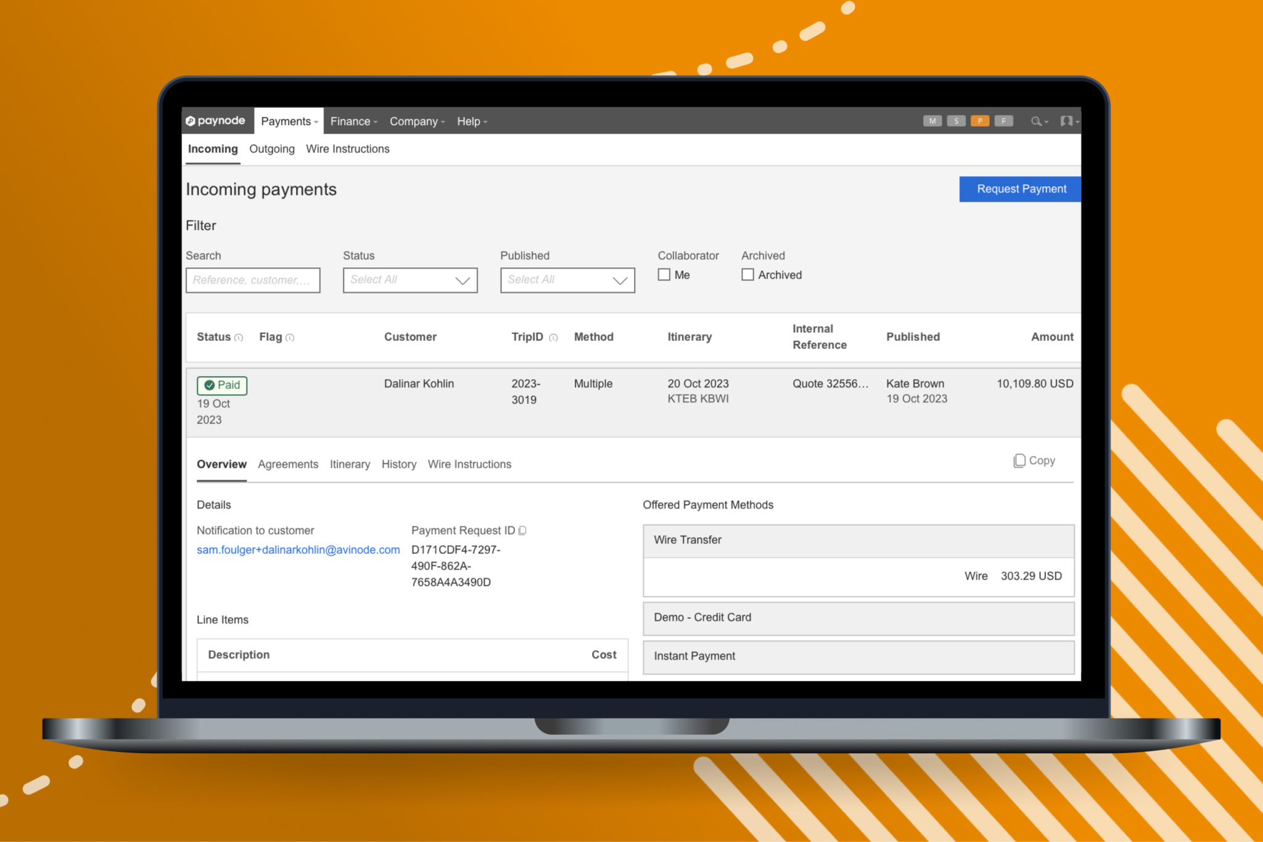Open the Status filter dropdown
Screen dimensions: 1263x842
click(410, 280)
